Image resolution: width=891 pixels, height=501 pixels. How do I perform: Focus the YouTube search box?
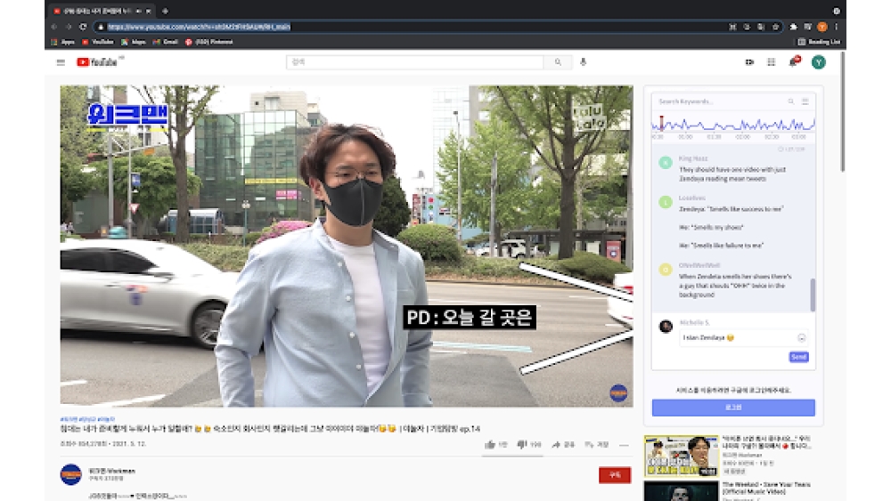click(415, 62)
